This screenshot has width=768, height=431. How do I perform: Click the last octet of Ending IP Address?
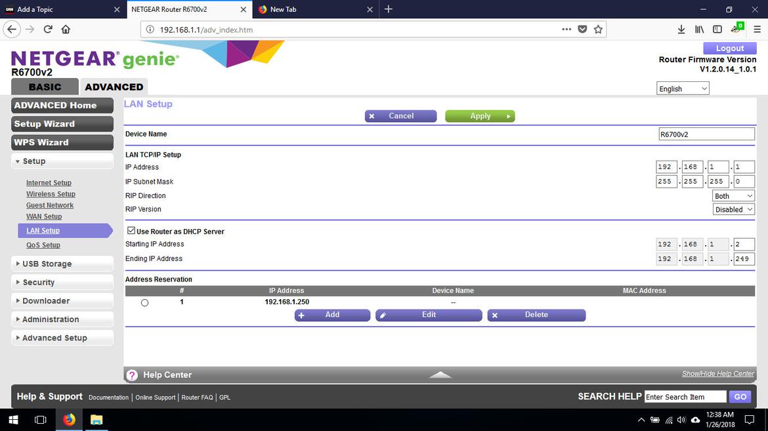click(x=744, y=258)
